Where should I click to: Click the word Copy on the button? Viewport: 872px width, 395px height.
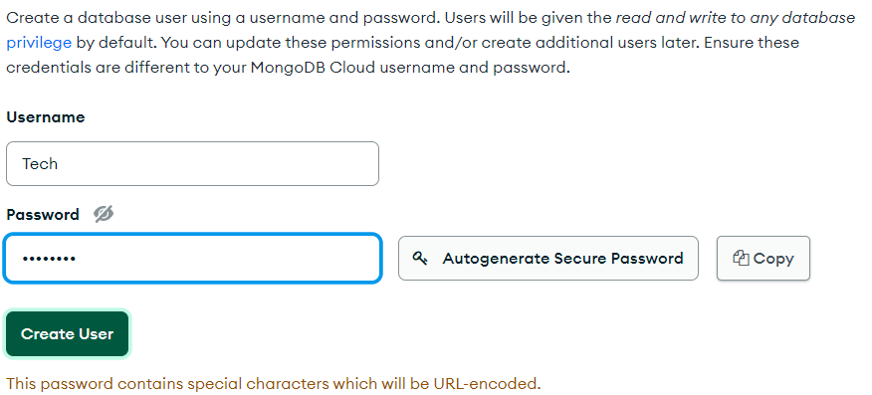point(773,259)
